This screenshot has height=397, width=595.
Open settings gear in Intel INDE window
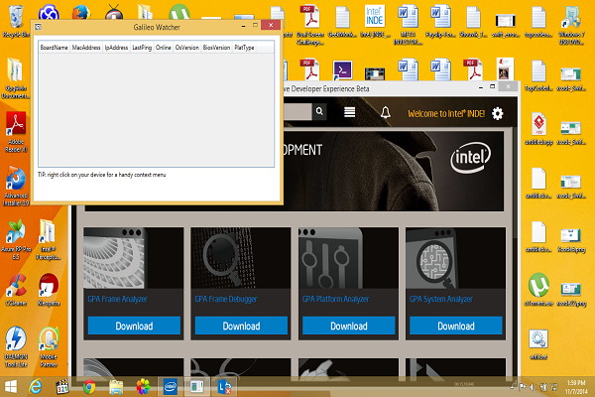(498, 113)
